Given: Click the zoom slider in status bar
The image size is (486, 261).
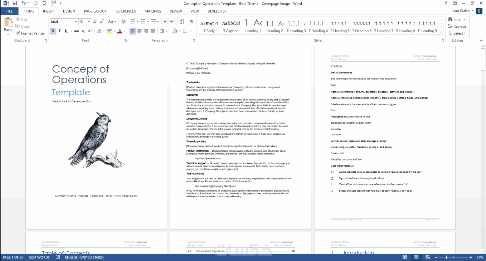Looking at the screenshot, I should click(453, 257).
